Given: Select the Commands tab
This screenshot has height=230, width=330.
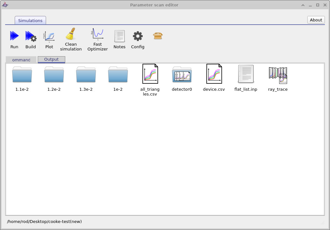Looking at the screenshot, I should tap(20, 60).
